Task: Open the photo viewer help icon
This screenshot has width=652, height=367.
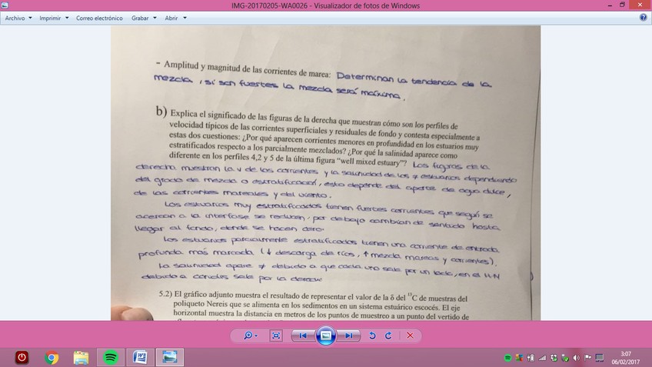Action: [643, 18]
